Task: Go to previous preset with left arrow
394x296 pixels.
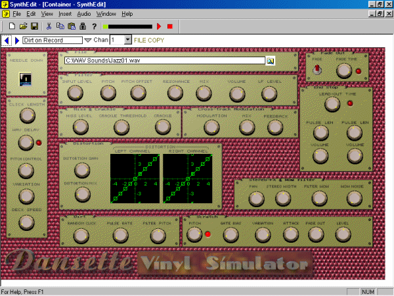Action: tap(7, 41)
